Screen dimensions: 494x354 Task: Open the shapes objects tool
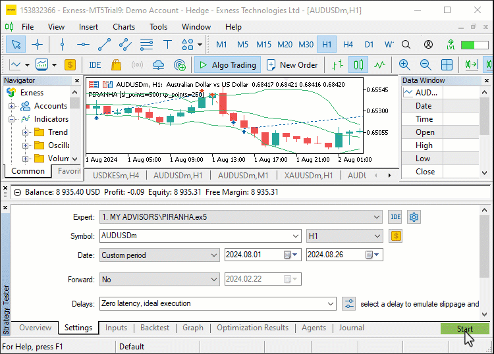188,44
